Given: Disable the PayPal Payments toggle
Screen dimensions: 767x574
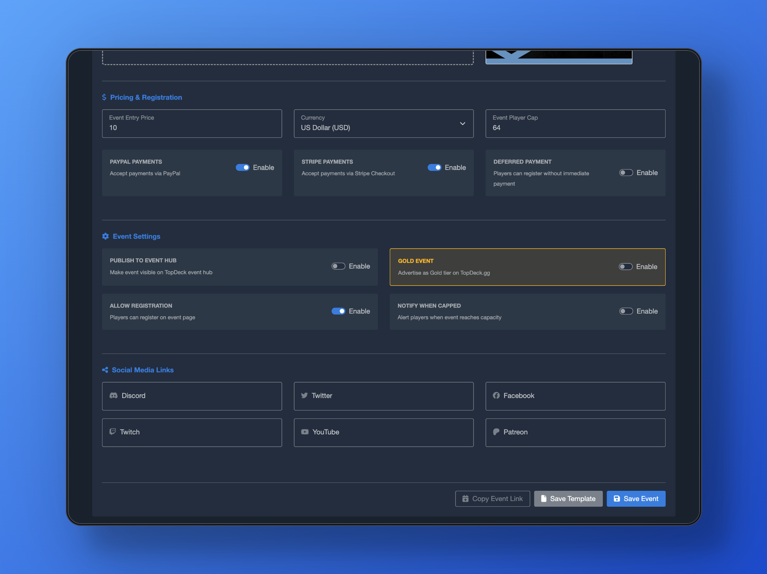Looking at the screenshot, I should [243, 167].
